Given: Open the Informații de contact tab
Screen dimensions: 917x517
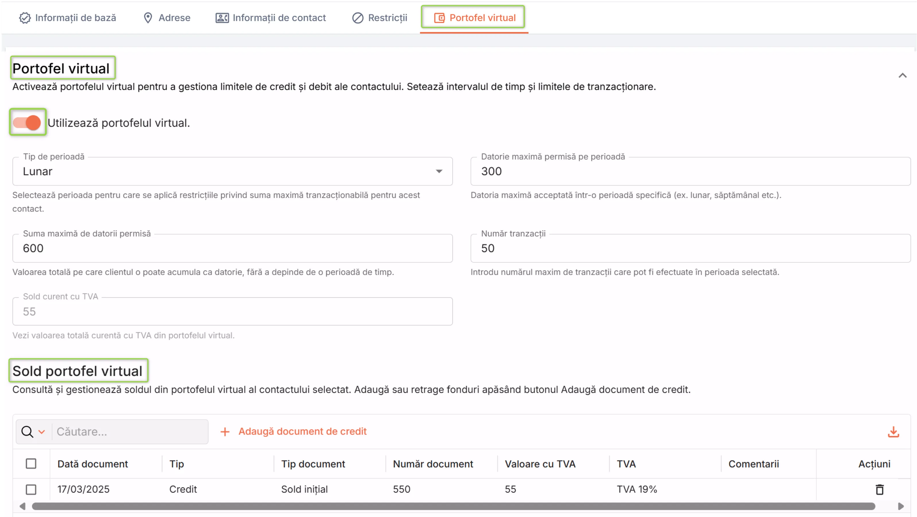Looking at the screenshot, I should tap(271, 18).
